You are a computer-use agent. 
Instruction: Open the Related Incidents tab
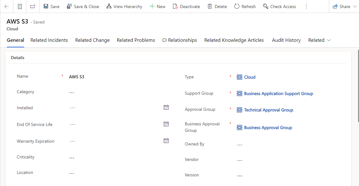[x=49, y=40]
